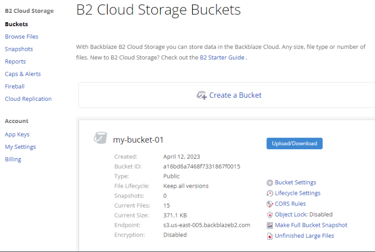Select Reports in the sidebar

click(x=15, y=61)
